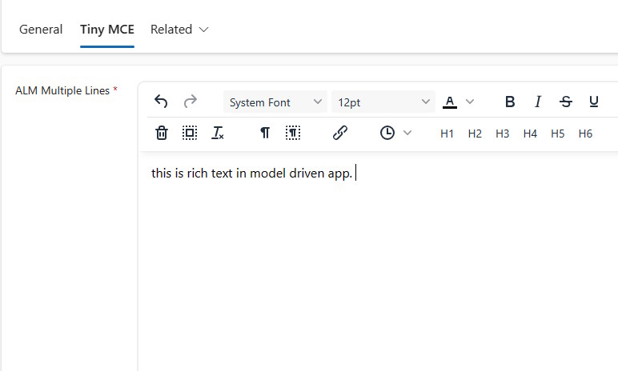The height and width of the screenshot is (371, 618).
Task: Click into the rich text editor area
Action: coord(378,260)
